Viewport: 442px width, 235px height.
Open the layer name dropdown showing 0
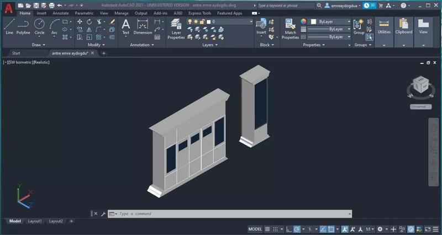pyautogui.click(x=219, y=22)
